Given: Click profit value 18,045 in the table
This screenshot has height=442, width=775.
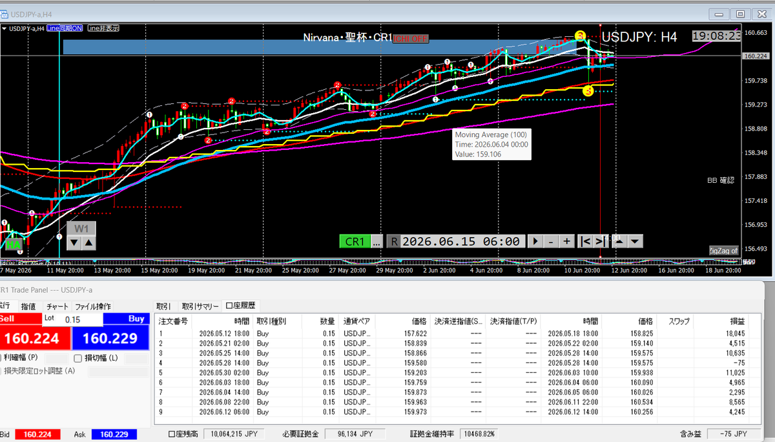Looking at the screenshot, I should pos(736,333).
